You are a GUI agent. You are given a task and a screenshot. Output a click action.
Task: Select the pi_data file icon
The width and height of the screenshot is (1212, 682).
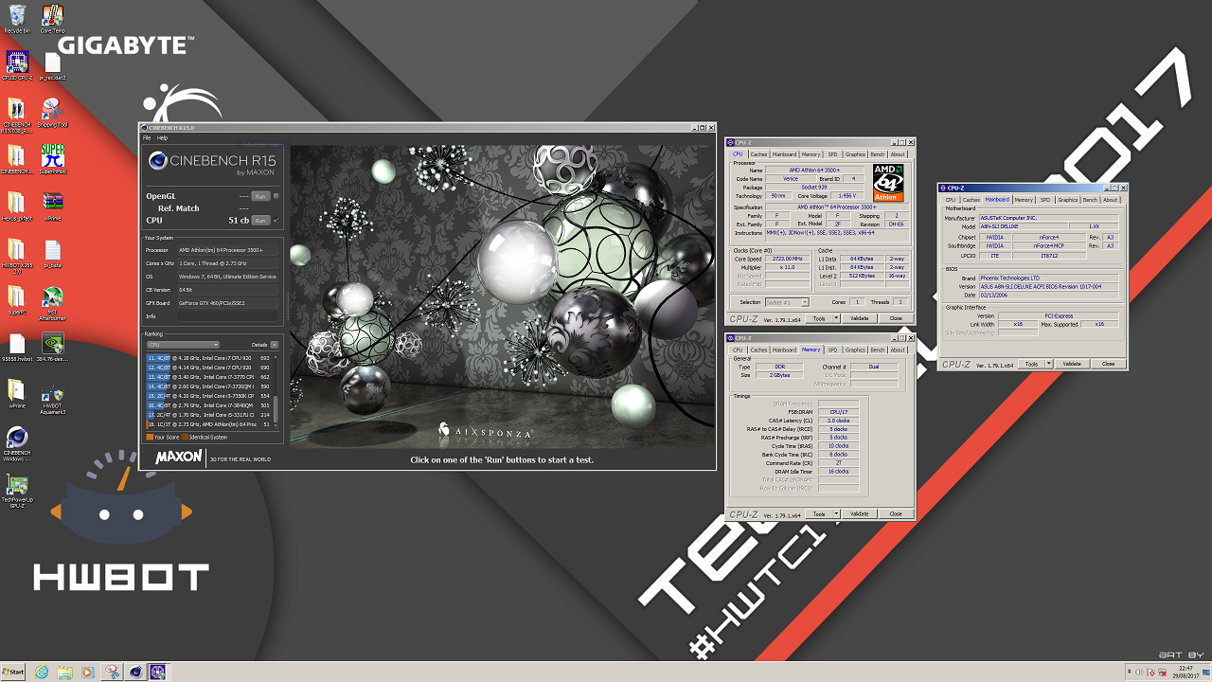pos(52,252)
